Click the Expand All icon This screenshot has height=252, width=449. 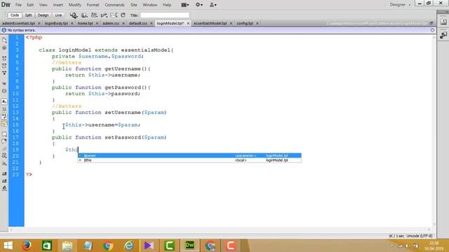(4, 73)
